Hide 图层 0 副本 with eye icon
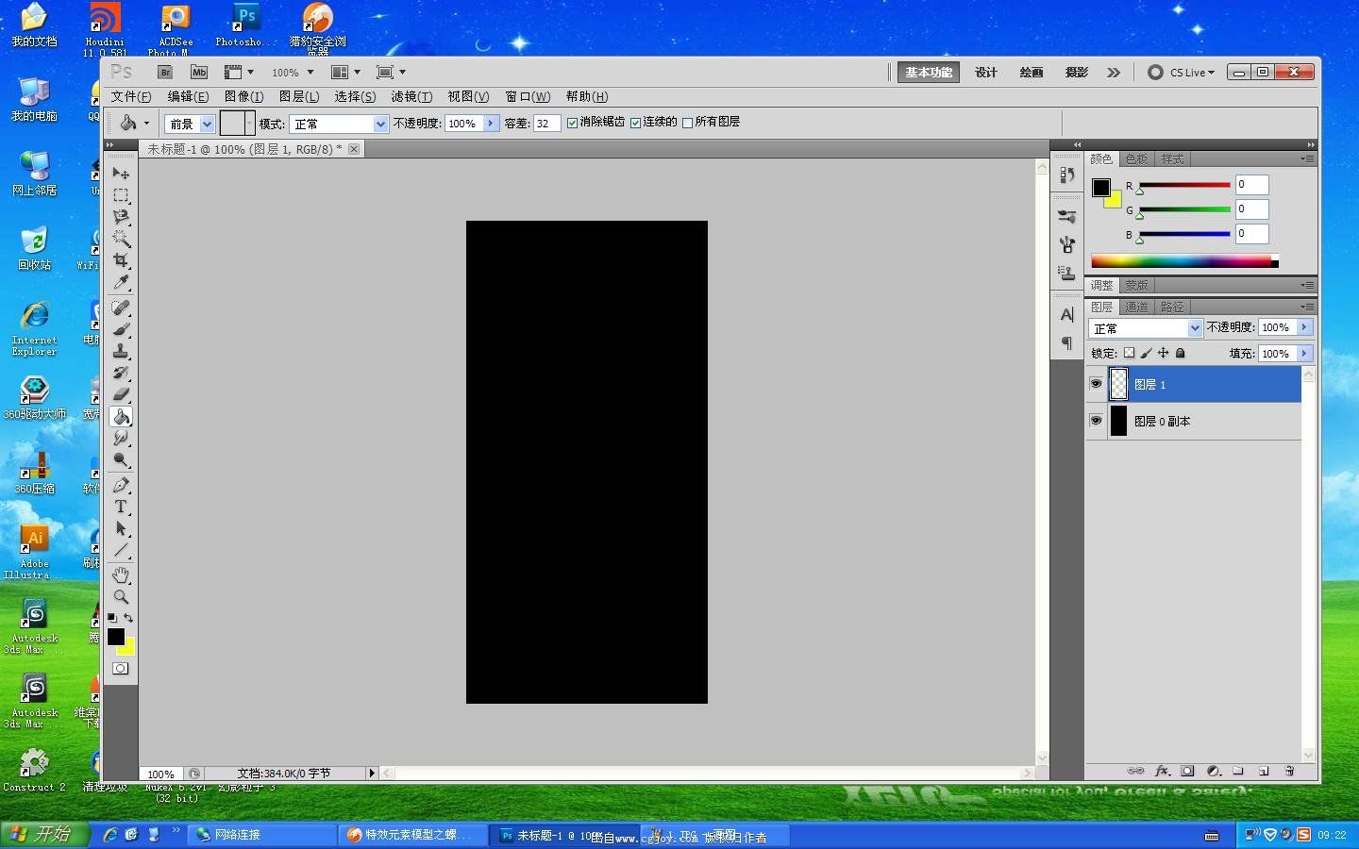The image size is (1359, 849). tap(1096, 421)
